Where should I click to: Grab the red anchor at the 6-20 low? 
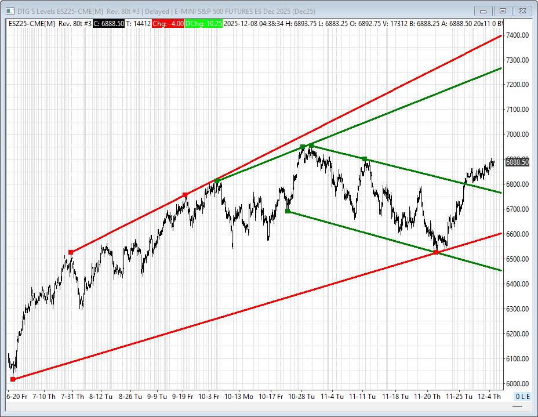pyautogui.click(x=13, y=379)
